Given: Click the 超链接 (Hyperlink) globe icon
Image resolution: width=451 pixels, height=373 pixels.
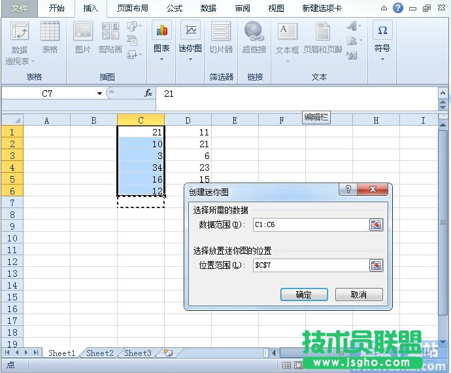Looking at the screenshot, I should click(x=254, y=31).
